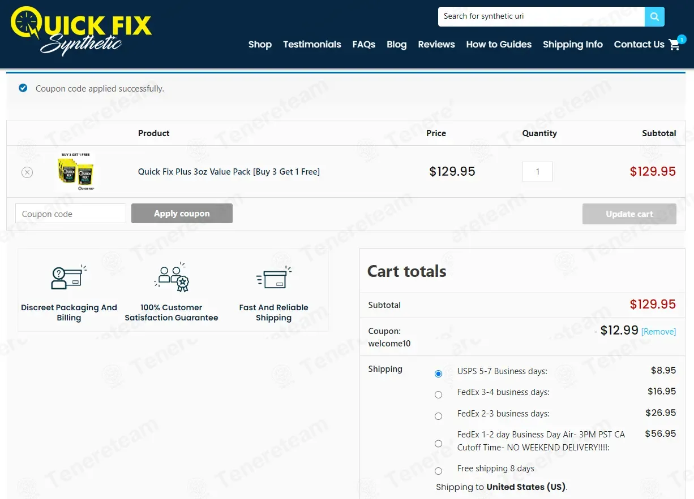
Task: Click the Coupon code input field
Action: [71, 214]
